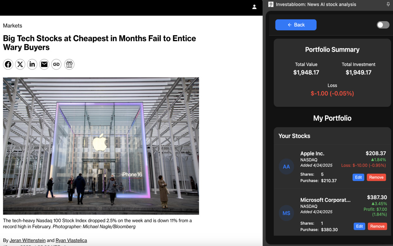
Task: Share article via email icon
Action: pyautogui.click(x=44, y=64)
